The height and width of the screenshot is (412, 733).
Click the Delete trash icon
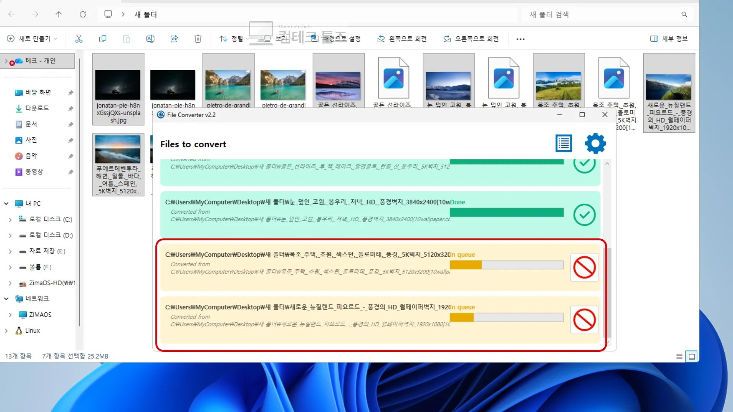pyautogui.click(x=198, y=39)
